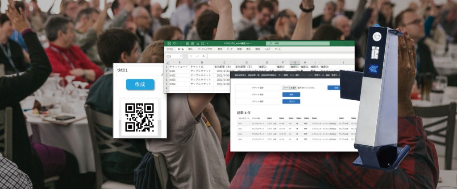Click cell A1 チケットコード
The height and width of the screenshot is (189, 457).
[179, 67]
